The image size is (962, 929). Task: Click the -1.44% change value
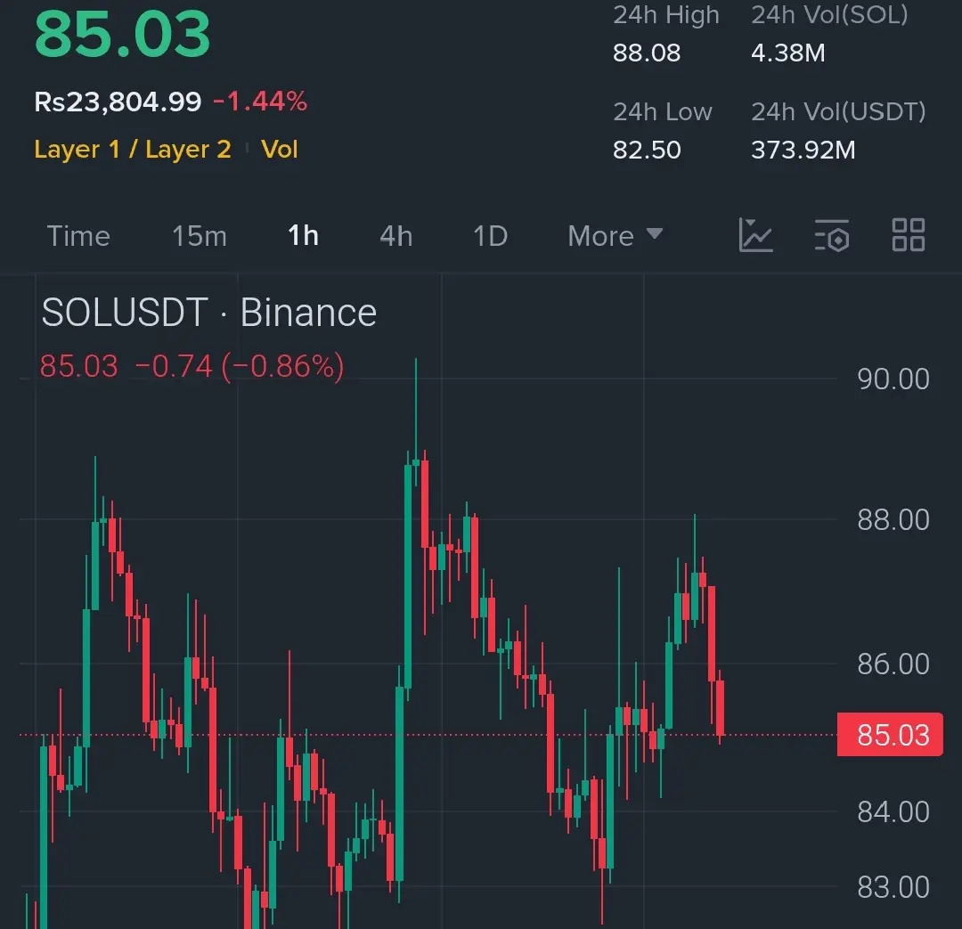point(260,102)
